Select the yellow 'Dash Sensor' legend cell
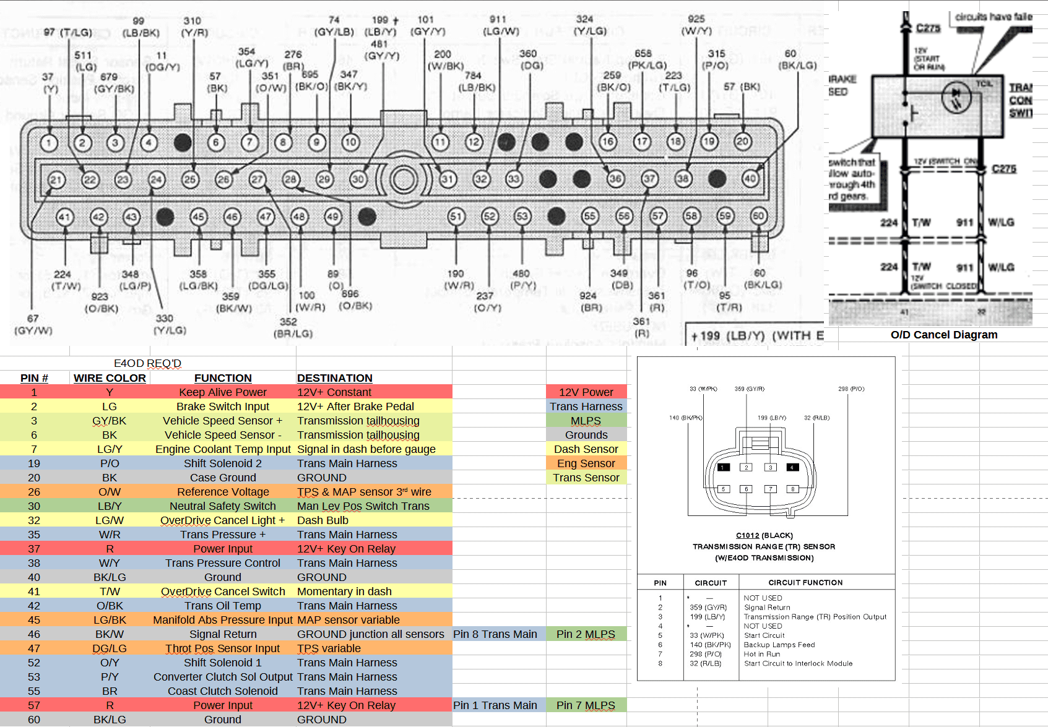1048x727 pixels. [x=586, y=449]
